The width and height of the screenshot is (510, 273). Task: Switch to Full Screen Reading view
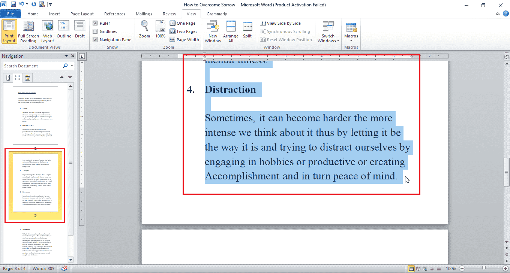pos(28,32)
